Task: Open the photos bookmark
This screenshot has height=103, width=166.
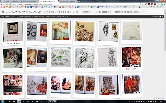Action: (x=65, y=7)
